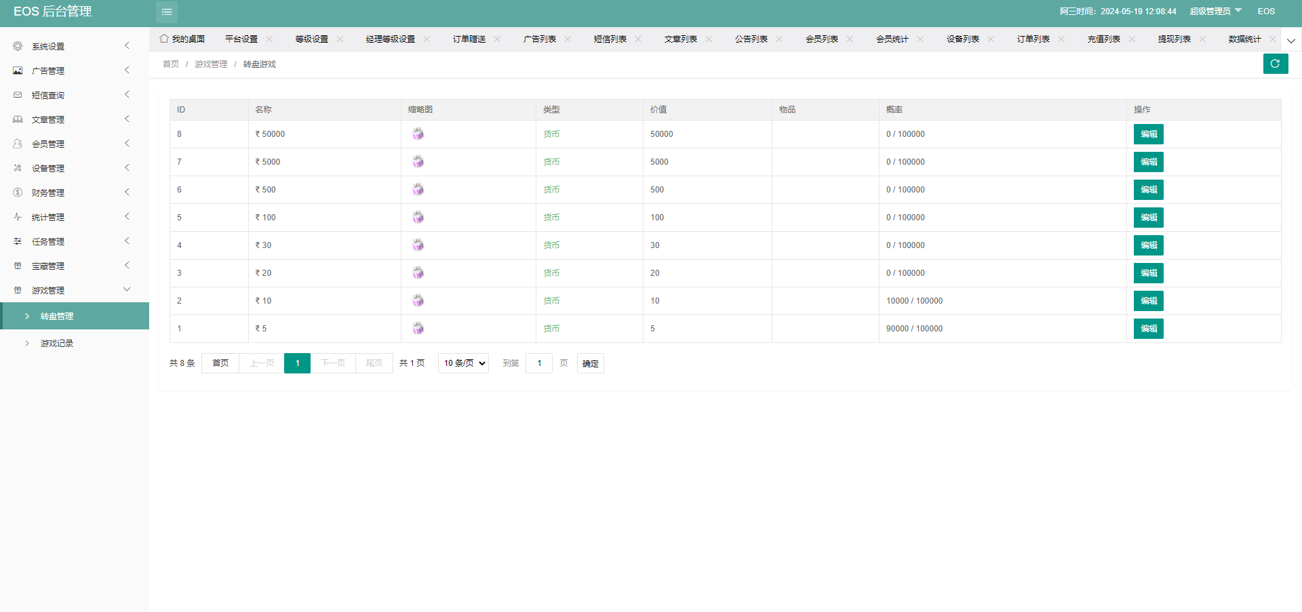Click the home icon on 我的桌面 tab
The image size is (1302, 612).
(x=164, y=39)
